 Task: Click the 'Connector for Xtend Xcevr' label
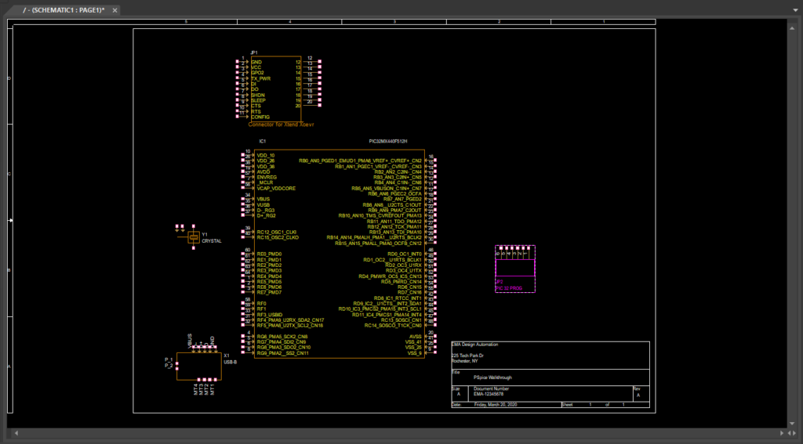point(282,125)
